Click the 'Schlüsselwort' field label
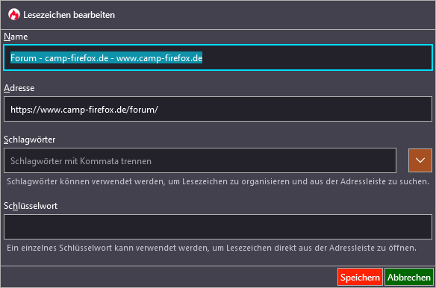436x288 pixels. point(31,206)
